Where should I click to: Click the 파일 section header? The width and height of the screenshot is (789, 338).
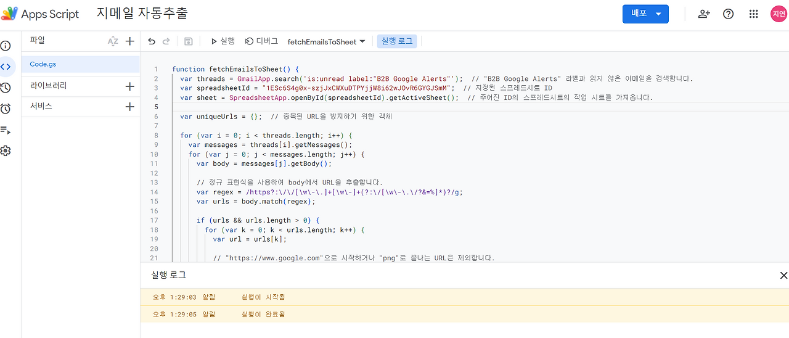(38, 40)
